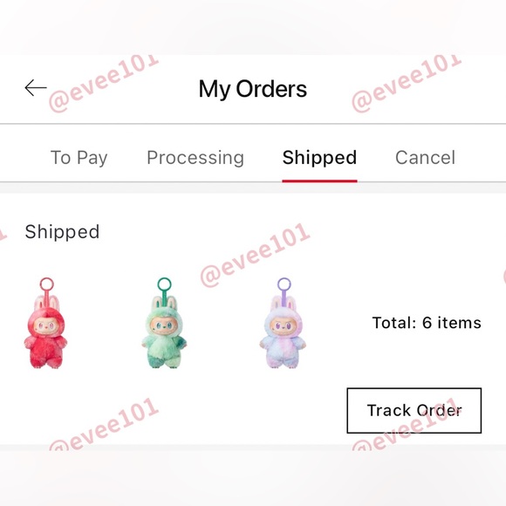Click the purple keyring loop on third plush
The width and height of the screenshot is (506, 506).
[284, 284]
